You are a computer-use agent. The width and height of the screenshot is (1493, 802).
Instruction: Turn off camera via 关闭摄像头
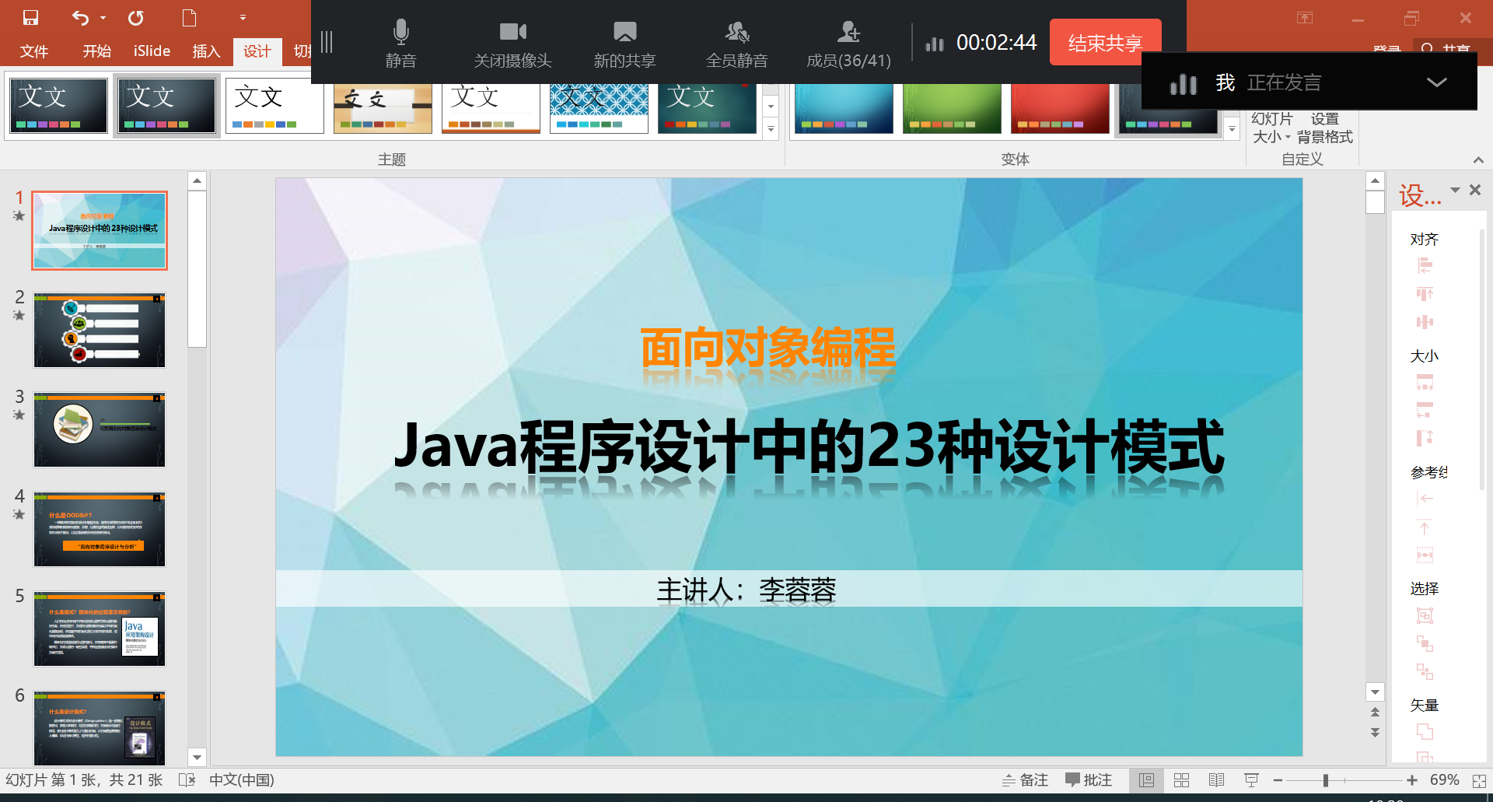point(512,44)
